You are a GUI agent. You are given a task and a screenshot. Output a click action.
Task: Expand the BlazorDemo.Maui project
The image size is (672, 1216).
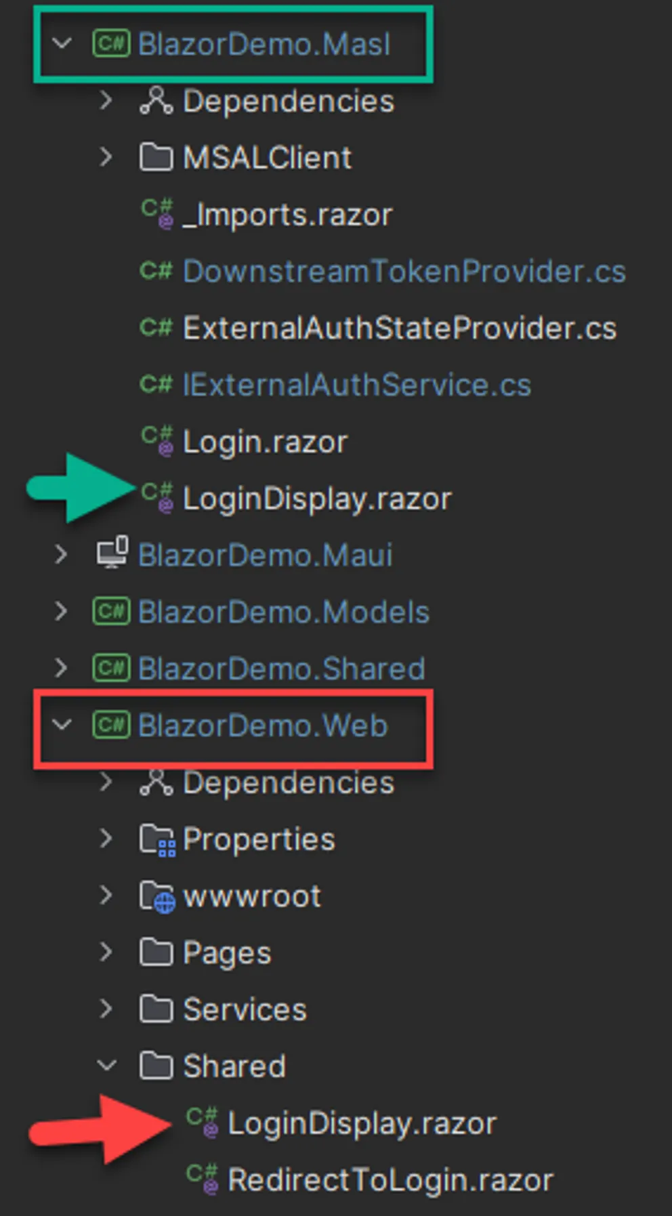click(x=62, y=555)
